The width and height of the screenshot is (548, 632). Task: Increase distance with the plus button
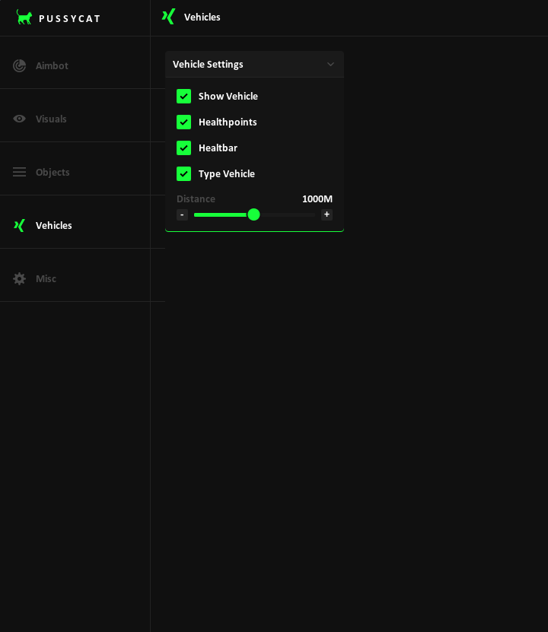pos(327,214)
